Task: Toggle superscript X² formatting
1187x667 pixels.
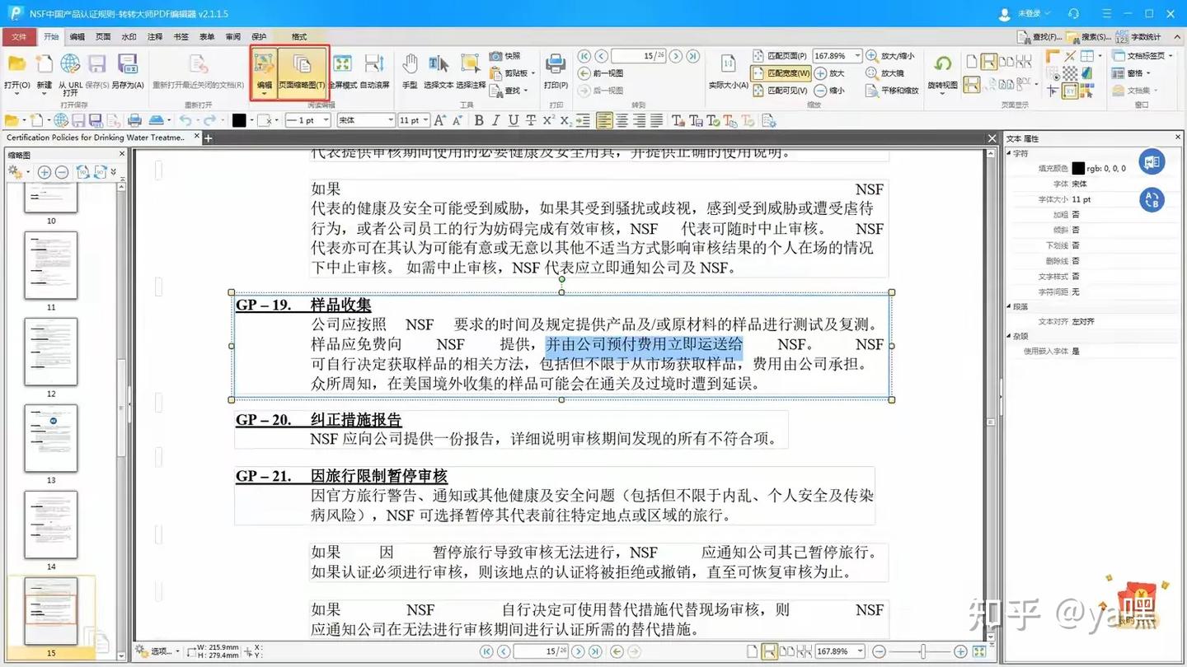Action: [548, 120]
